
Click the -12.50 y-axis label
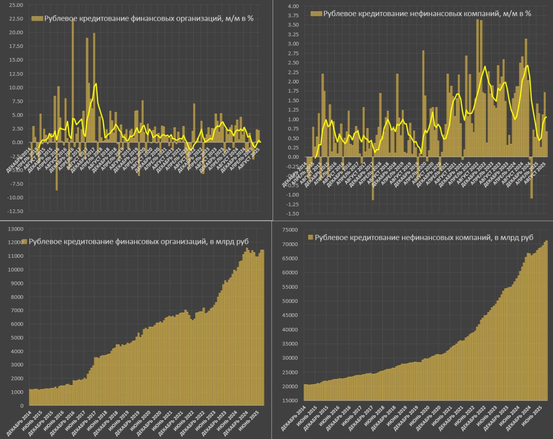click(x=15, y=212)
